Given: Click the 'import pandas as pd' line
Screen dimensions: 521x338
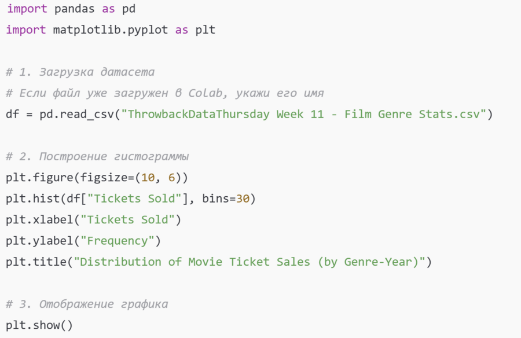Looking at the screenshot, I should 71,10.
